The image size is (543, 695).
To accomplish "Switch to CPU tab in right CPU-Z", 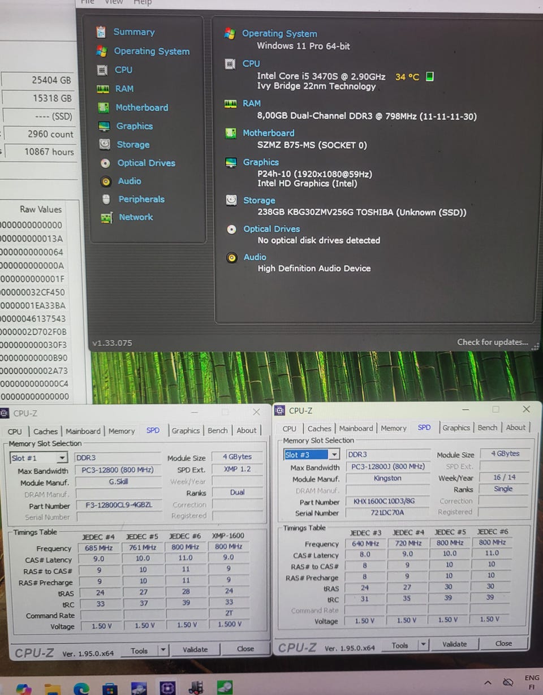I will [x=289, y=429].
